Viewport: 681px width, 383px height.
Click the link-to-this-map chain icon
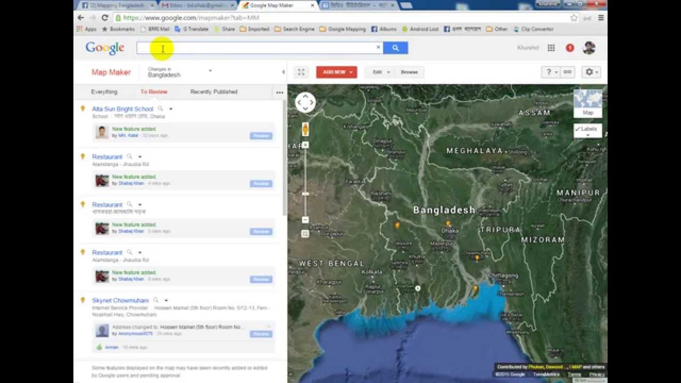point(568,72)
